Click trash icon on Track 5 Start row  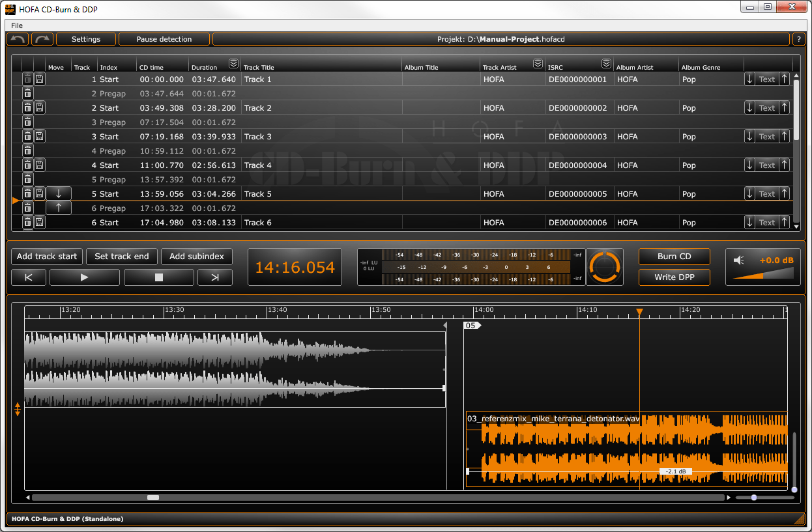(x=28, y=194)
